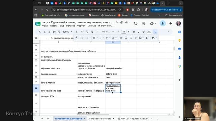Open 'Все закладки' bookmarks folder
Screen dimensions: 216x121
[x=173, y=15]
